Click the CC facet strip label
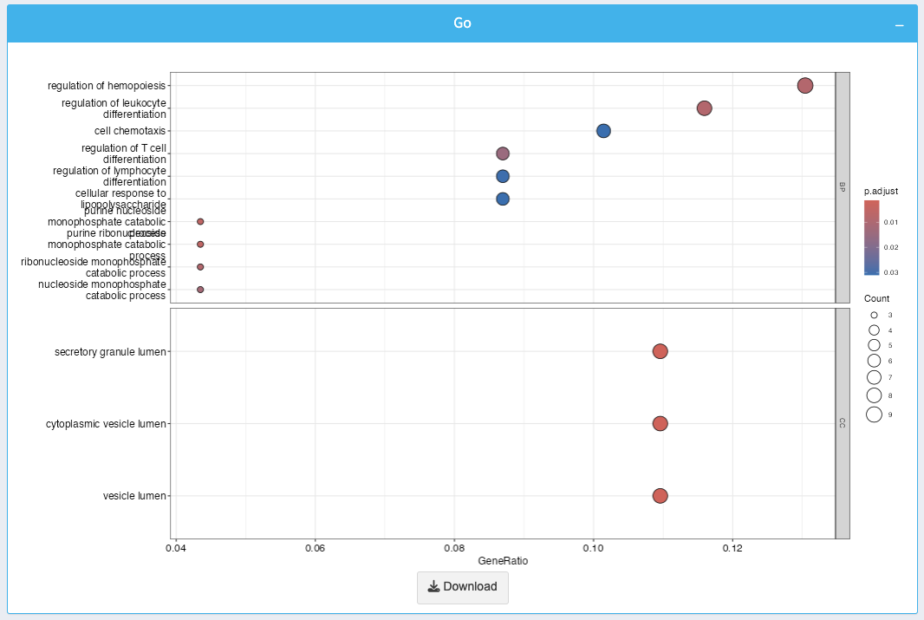The width and height of the screenshot is (924, 620). 842,422
